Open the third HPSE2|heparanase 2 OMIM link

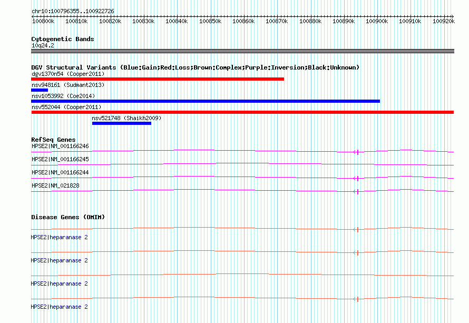[x=59, y=284]
